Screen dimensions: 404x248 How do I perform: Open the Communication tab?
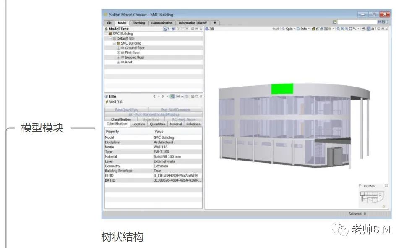(162, 23)
